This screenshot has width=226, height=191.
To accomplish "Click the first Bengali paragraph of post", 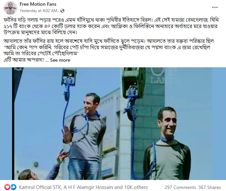I will (x=111, y=26).
